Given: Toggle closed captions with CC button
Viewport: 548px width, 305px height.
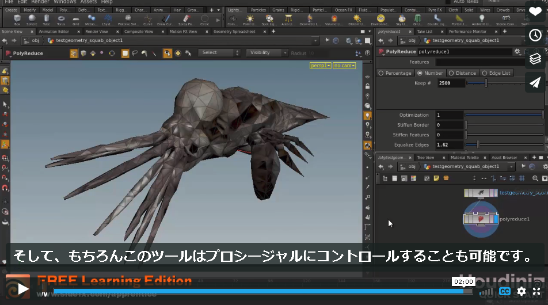Looking at the screenshot, I should point(505,291).
